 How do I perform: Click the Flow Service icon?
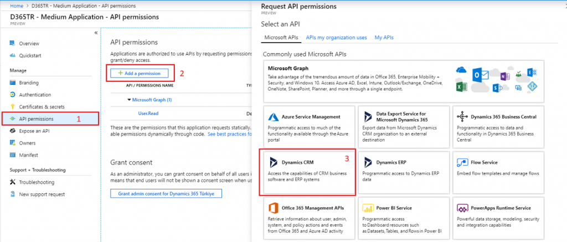[x=462, y=162]
